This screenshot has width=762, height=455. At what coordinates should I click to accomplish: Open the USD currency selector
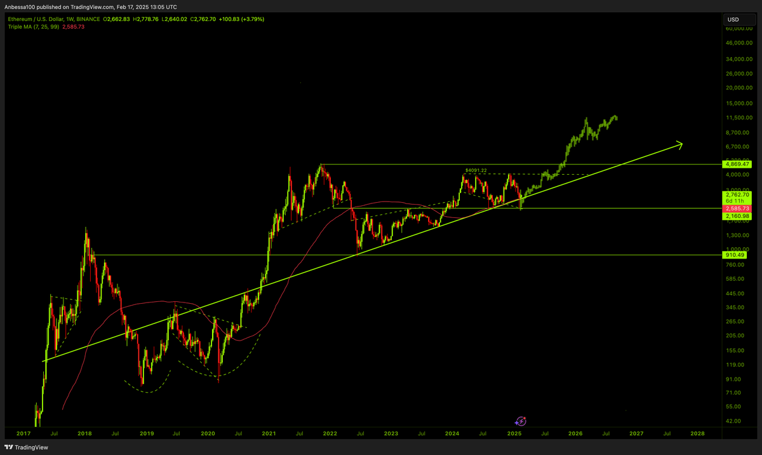(739, 20)
